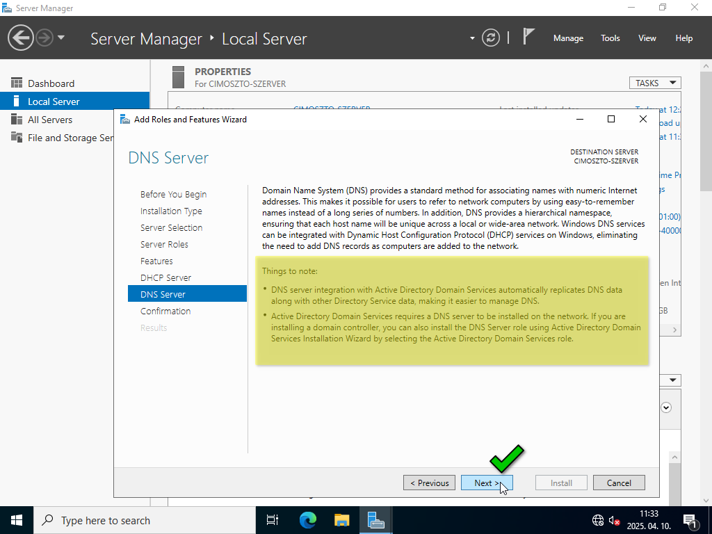The height and width of the screenshot is (534, 712).
Task: Open the notifications flag icon
Action: coord(528,37)
